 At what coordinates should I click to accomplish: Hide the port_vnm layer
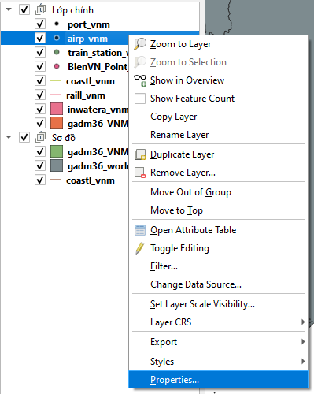[x=40, y=24]
